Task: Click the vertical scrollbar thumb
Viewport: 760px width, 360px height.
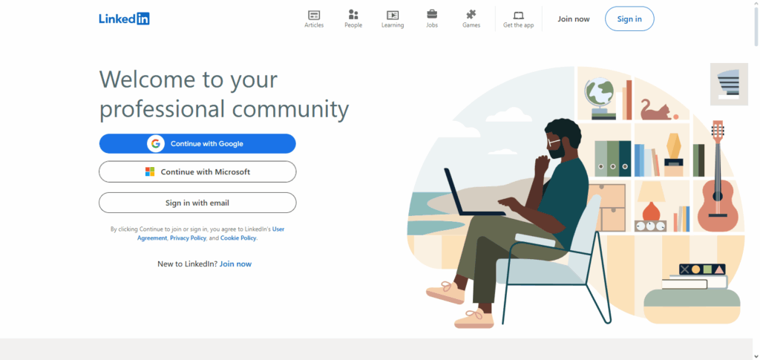Action: pos(756,27)
